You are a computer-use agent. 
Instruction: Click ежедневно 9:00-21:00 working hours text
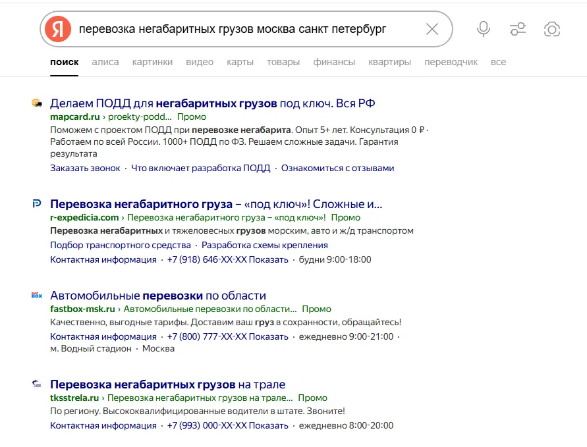tap(347, 336)
